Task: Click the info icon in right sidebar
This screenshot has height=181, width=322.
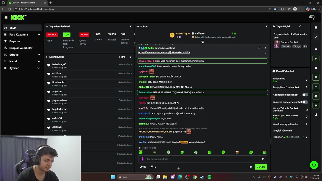Action: point(316,27)
